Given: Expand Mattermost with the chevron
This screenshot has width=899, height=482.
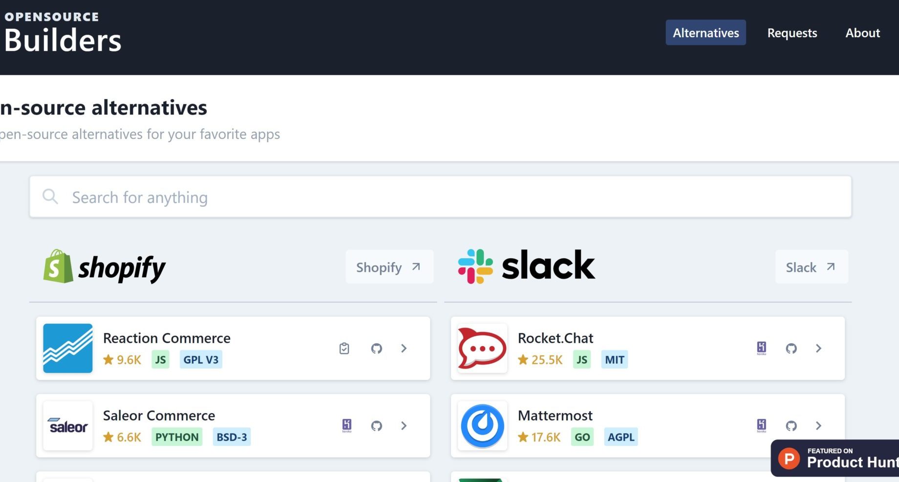Looking at the screenshot, I should pos(818,426).
